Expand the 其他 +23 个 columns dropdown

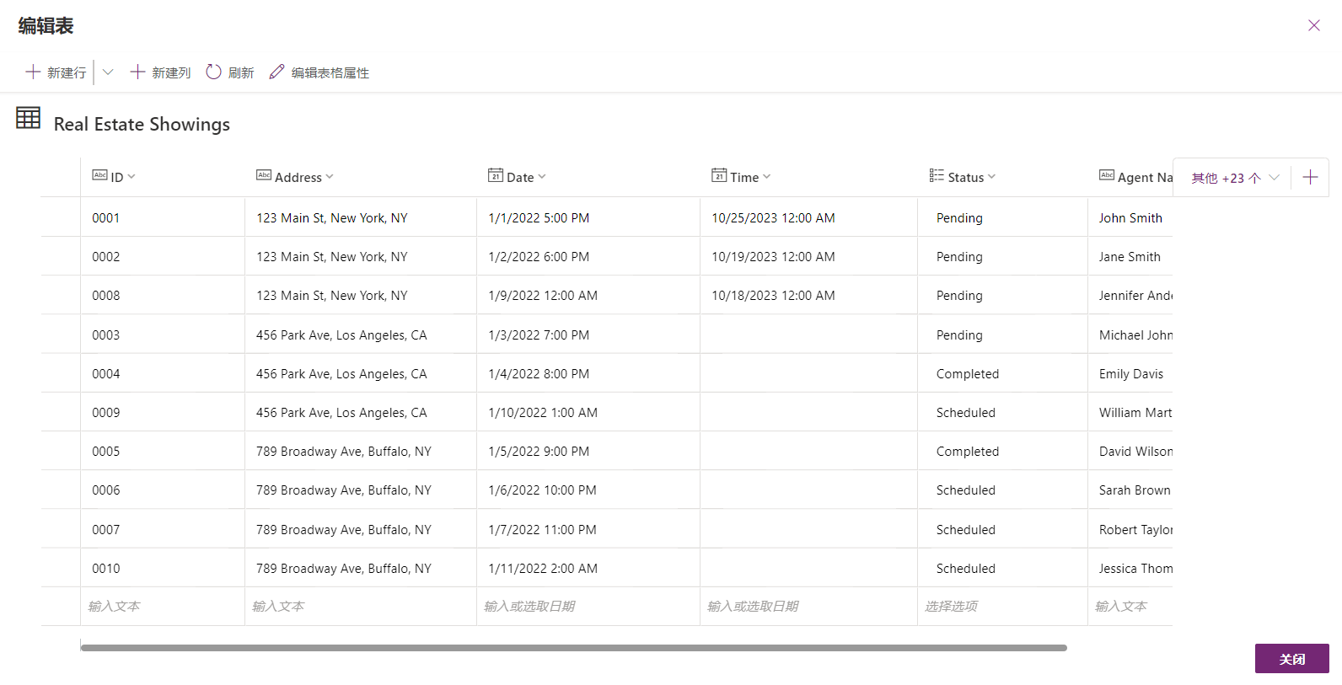(x=1236, y=178)
